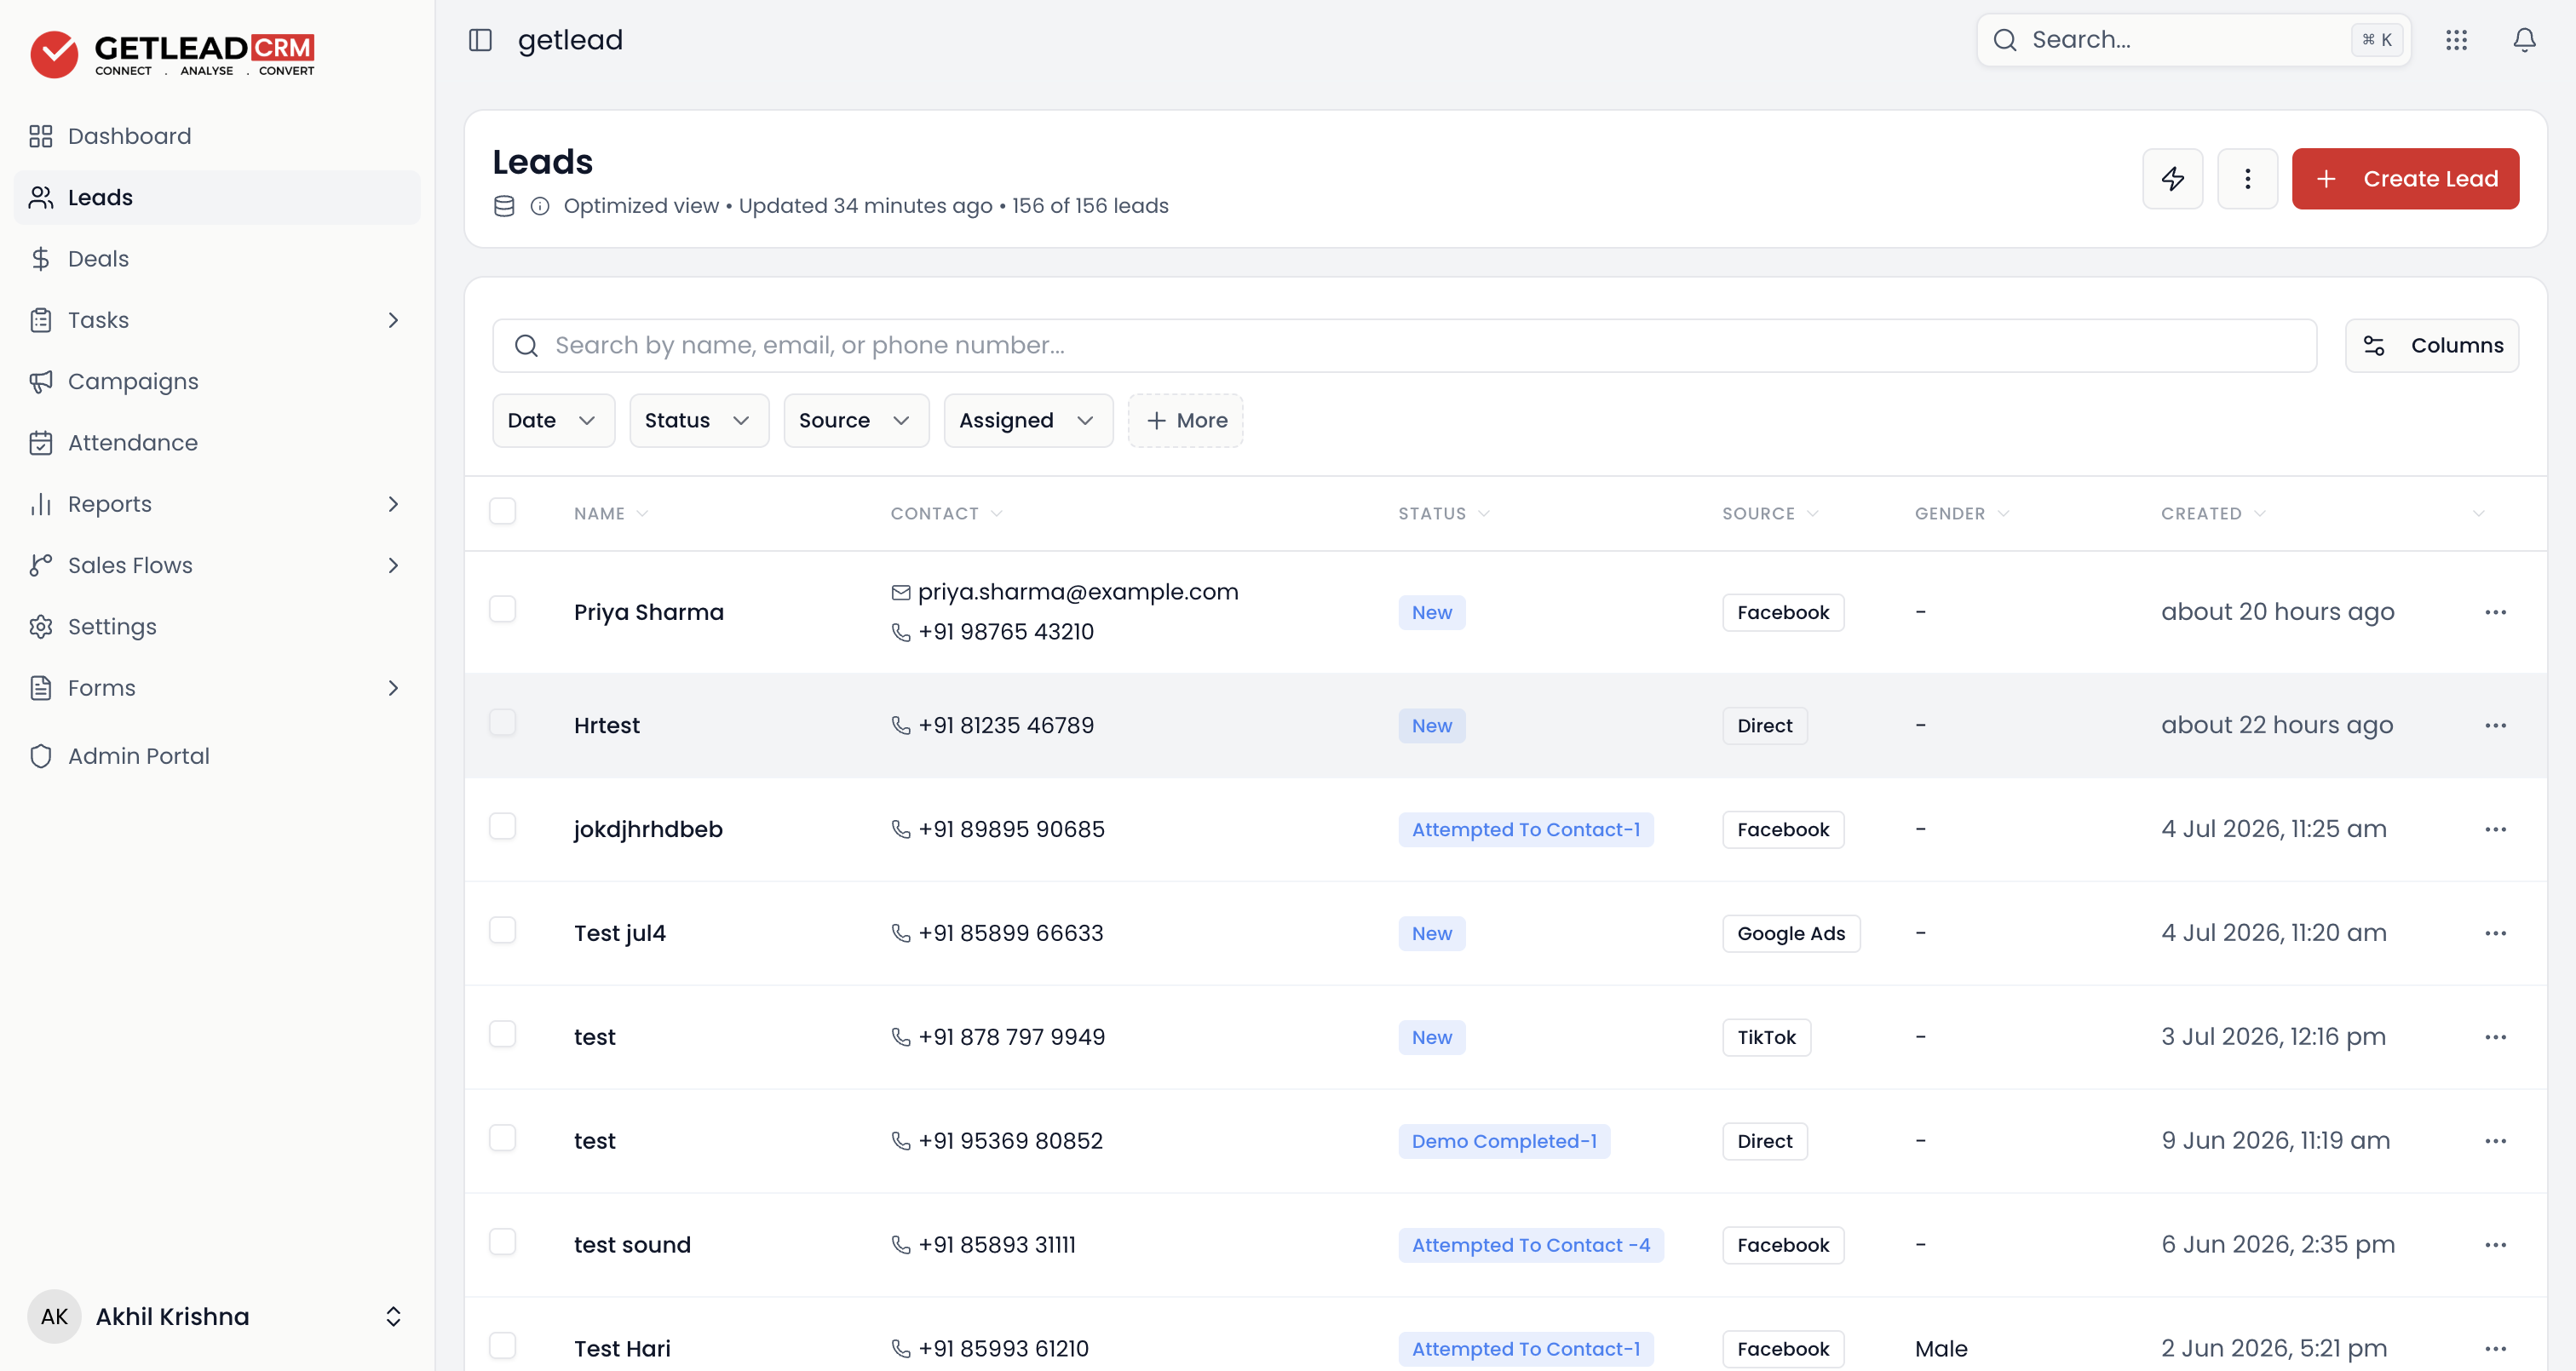Click the Attempted To Contact -4 status badge
The height and width of the screenshot is (1371, 2576).
[1530, 1245]
